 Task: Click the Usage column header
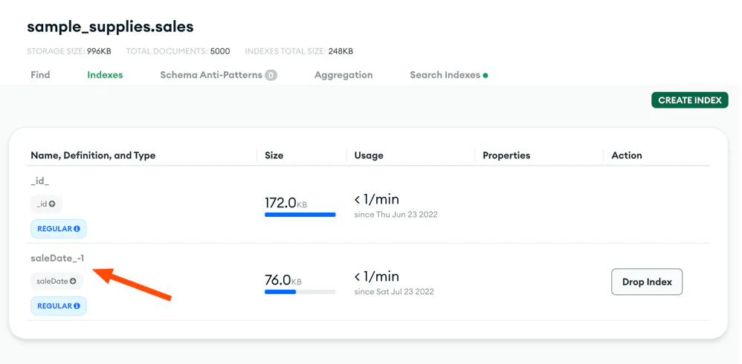tap(369, 155)
